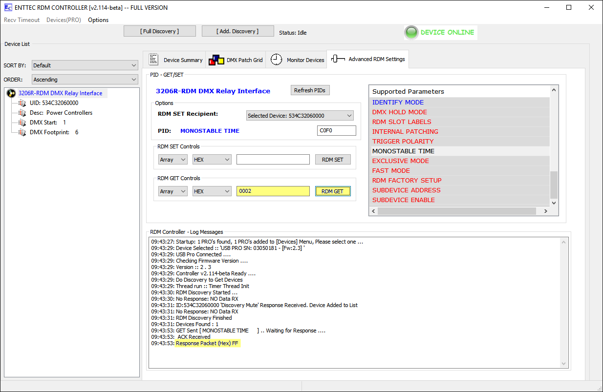Open the SORT BY dropdown
The height and width of the screenshot is (392, 603).
coord(85,65)
